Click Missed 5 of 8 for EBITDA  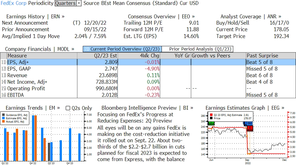(x=262, y=95)
